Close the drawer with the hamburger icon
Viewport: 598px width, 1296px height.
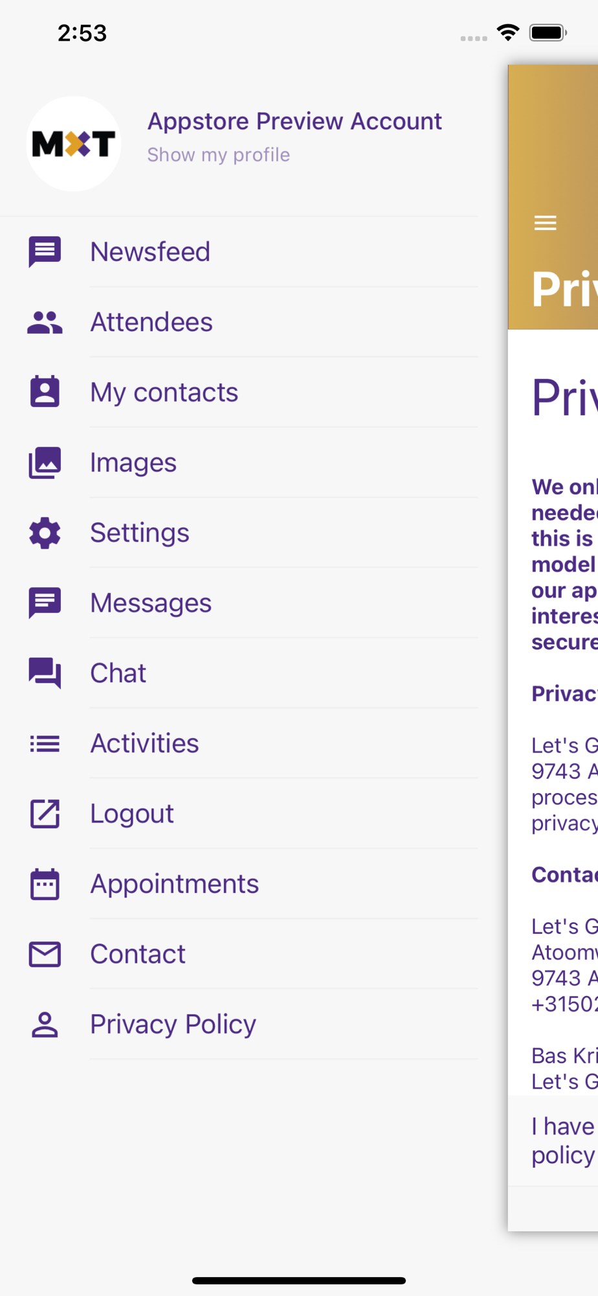[545, 223]
